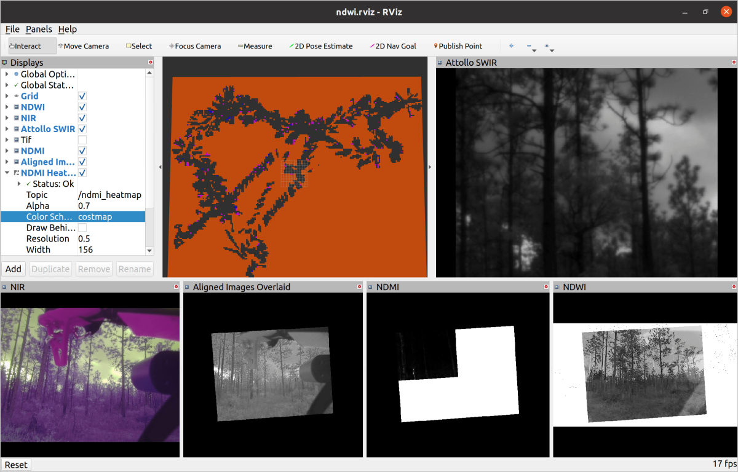Enable the Tif display checkbox

tap(82, 140)
